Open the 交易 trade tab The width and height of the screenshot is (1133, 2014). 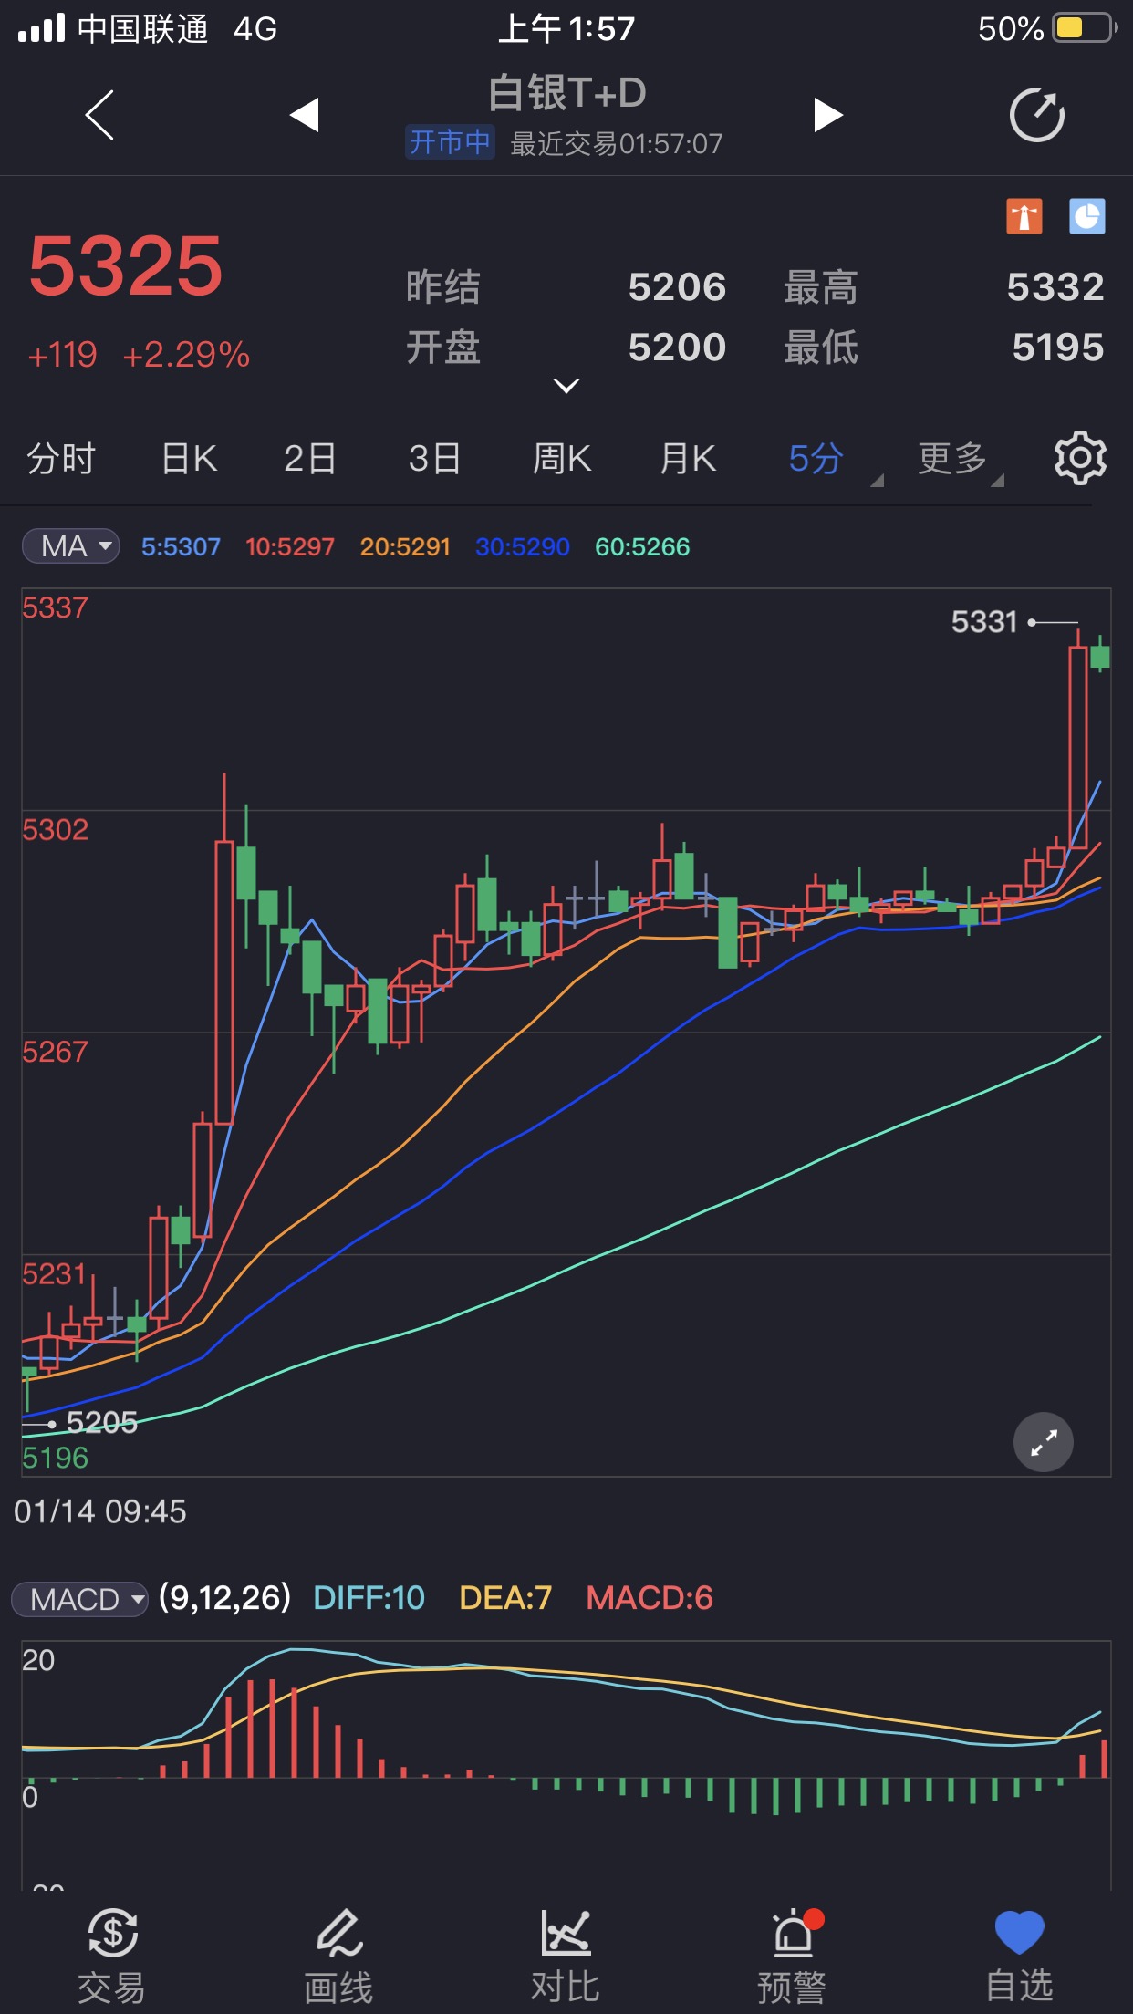(x=112, y=1956)
